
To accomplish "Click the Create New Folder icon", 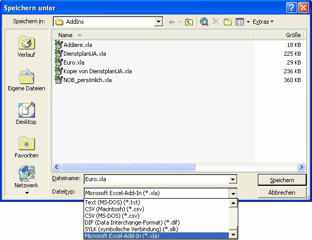I will coord(228,22).
